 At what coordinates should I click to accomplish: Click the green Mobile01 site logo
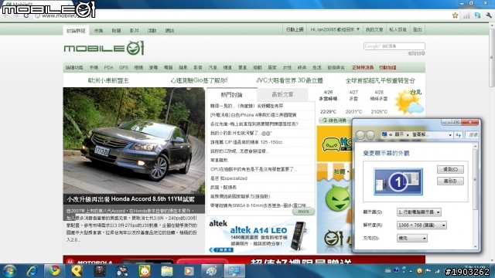(104, 48)
